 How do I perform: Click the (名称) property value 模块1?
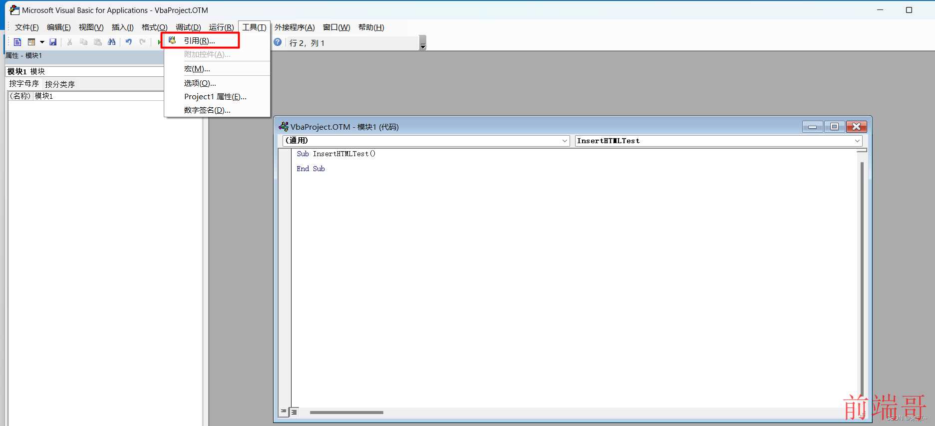tap(98, 96)
